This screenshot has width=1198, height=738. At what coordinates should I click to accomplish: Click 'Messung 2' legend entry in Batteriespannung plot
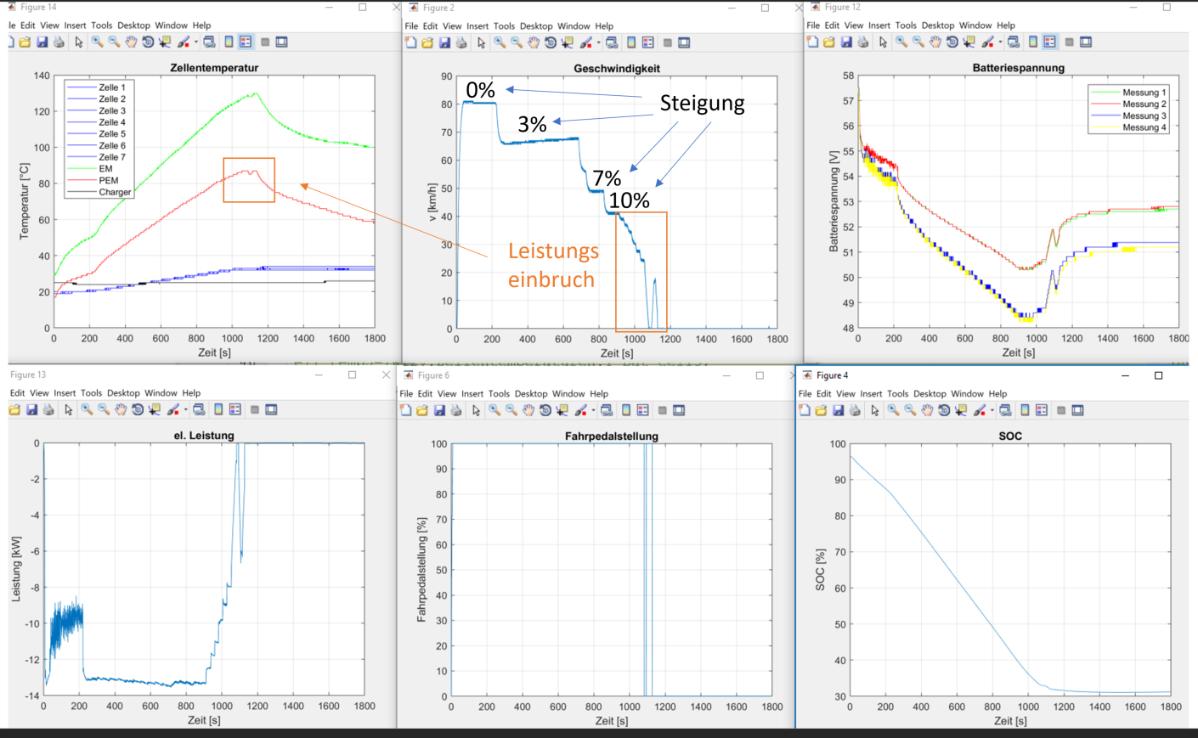pos(1144,104)
